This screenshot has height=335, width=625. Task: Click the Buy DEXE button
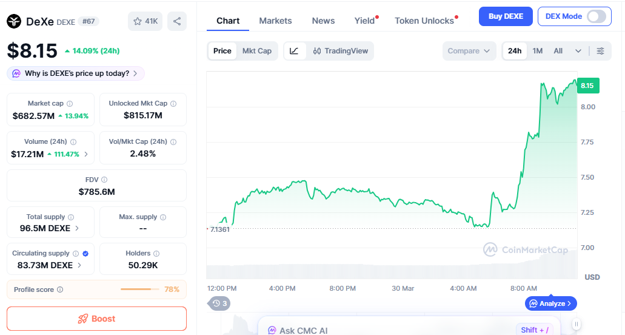[506, 16]
